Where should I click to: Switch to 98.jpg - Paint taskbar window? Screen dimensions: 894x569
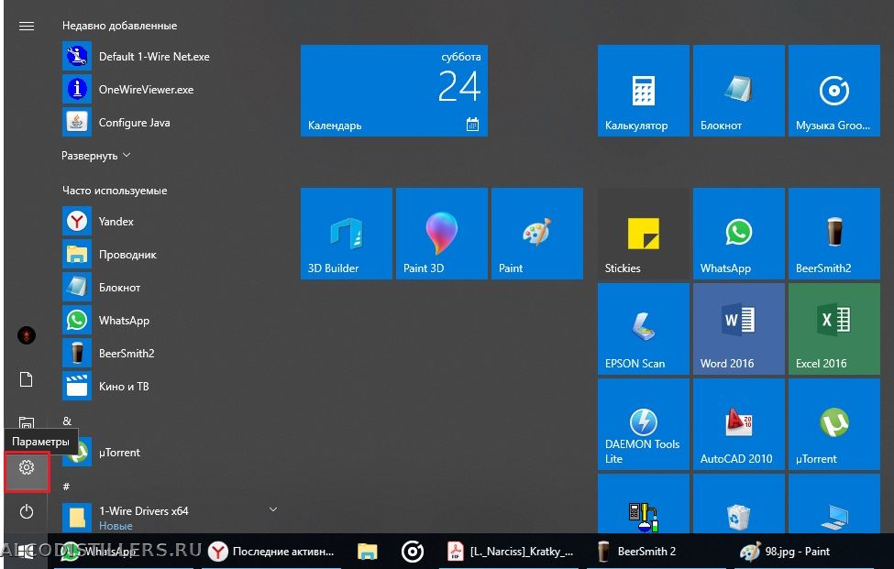coord(802,552)
